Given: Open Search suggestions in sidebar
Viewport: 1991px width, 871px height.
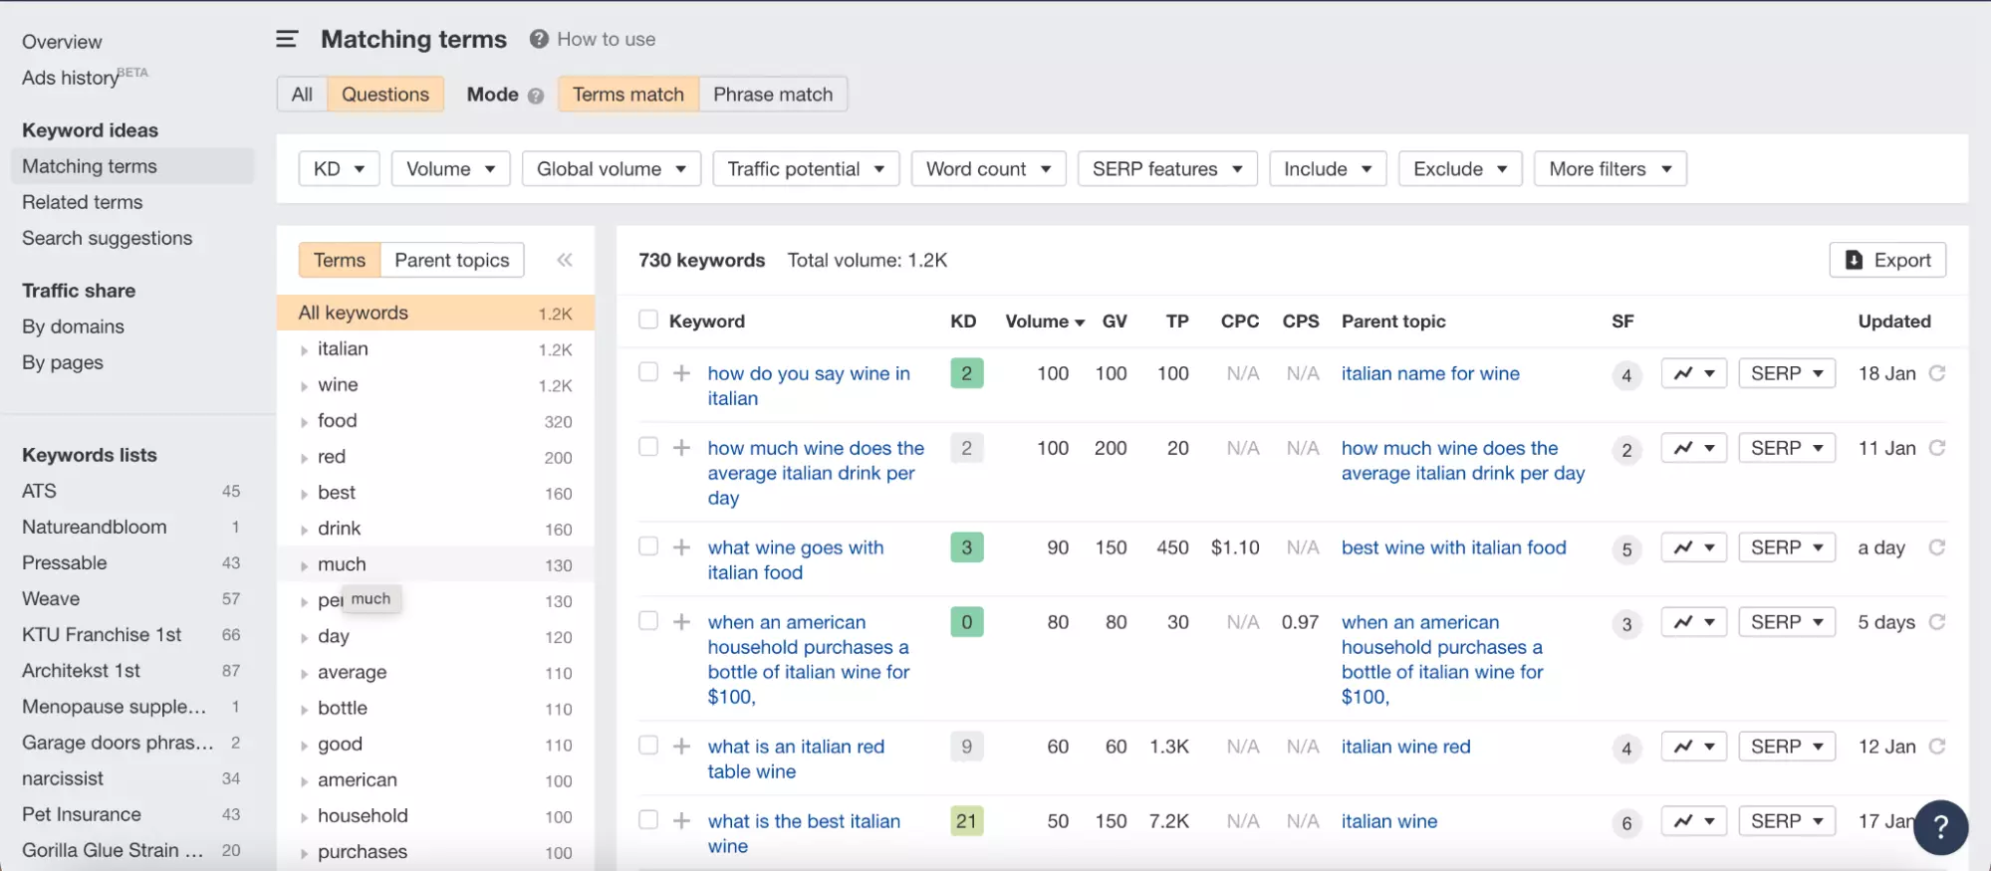Looking at the screenshot, I should coord(108,238).
